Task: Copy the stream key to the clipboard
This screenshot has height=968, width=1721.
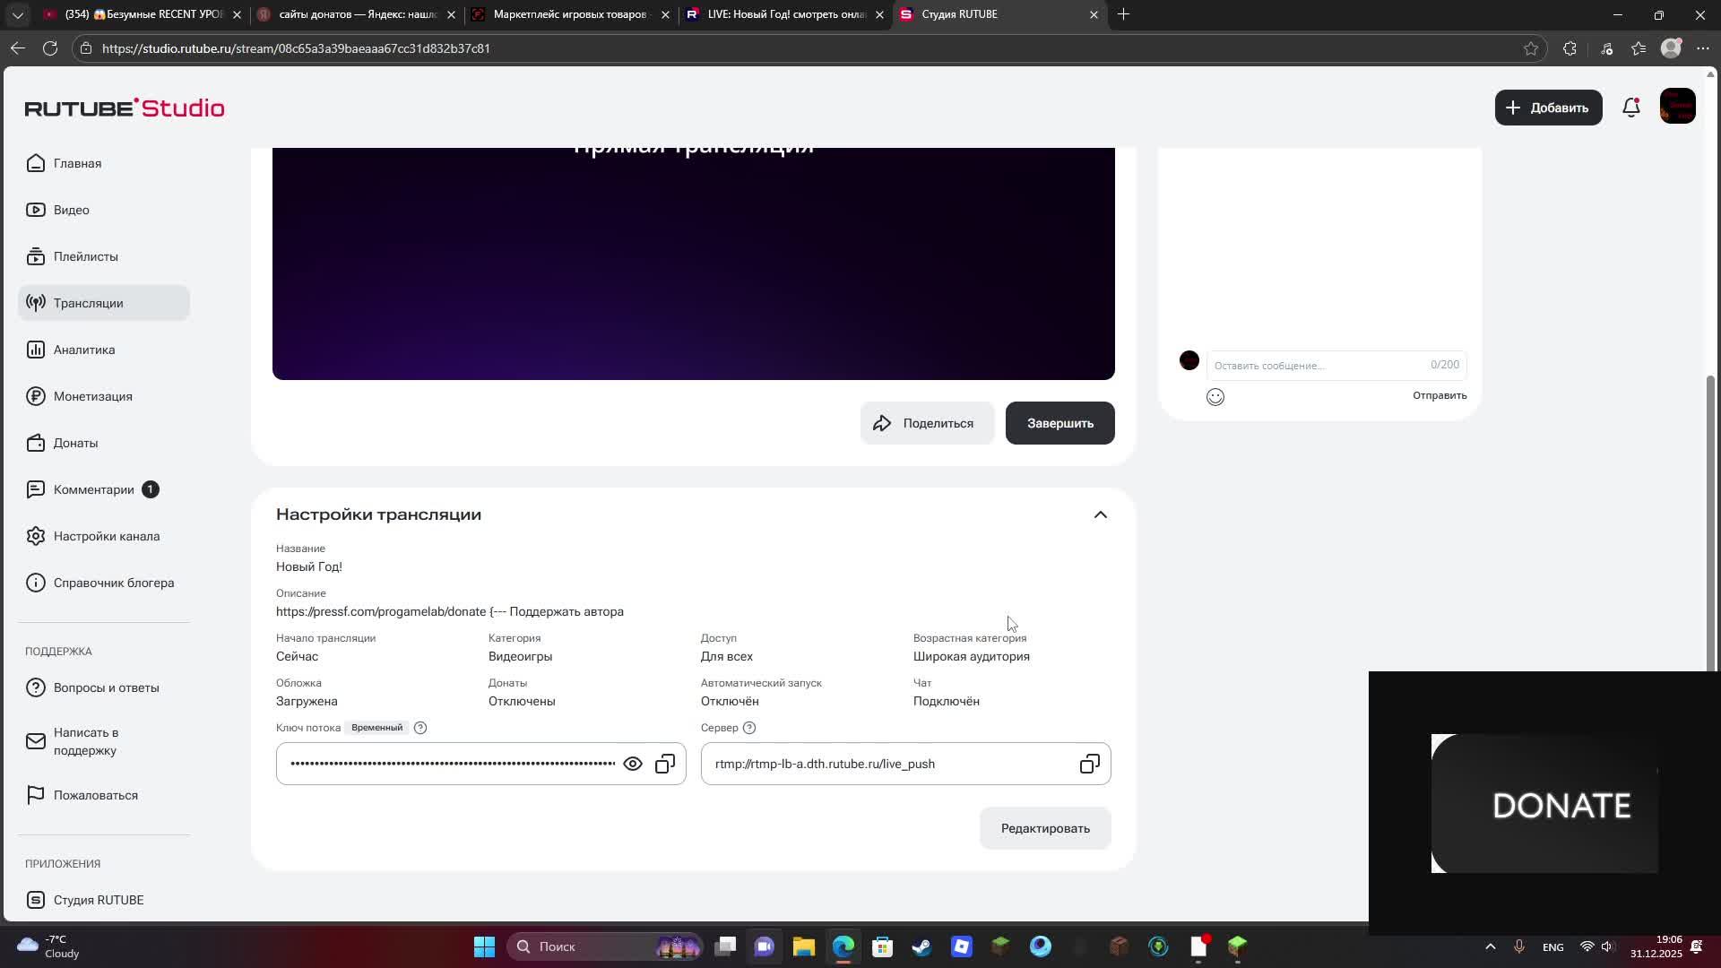Action: (665, 764)
